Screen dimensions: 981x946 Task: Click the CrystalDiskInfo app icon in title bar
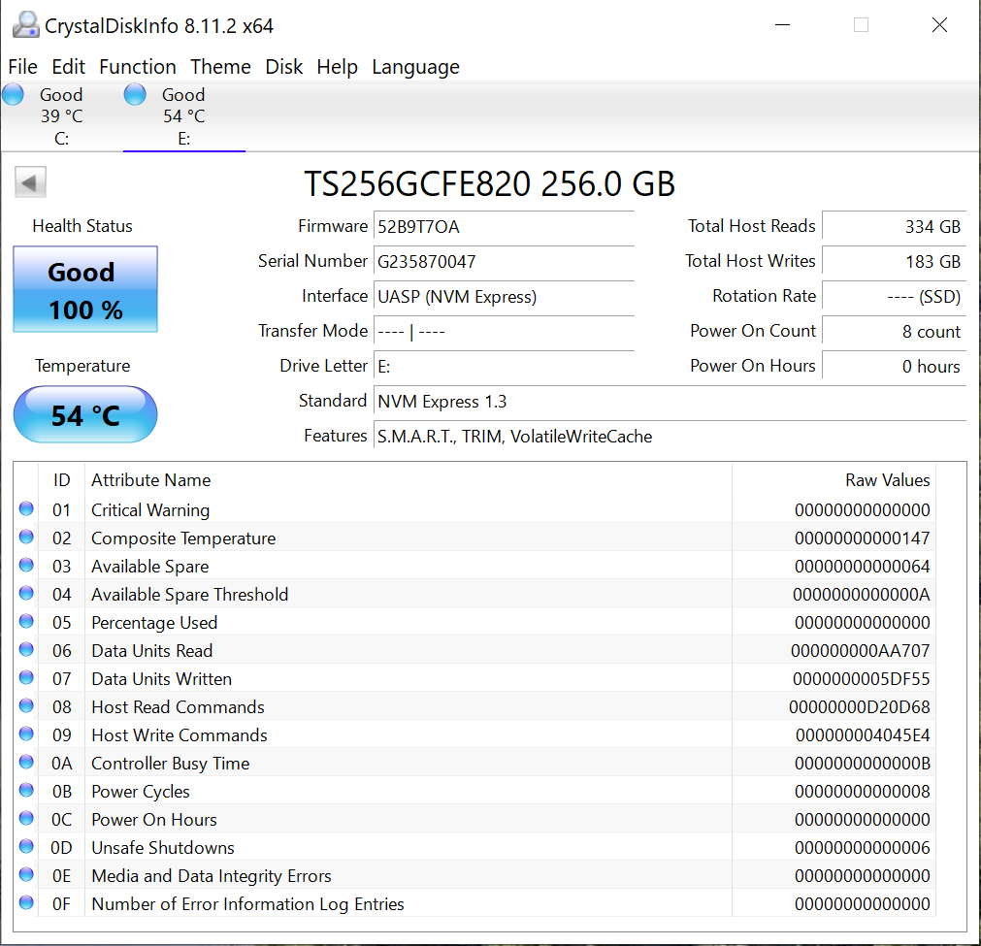coord(27,25)
